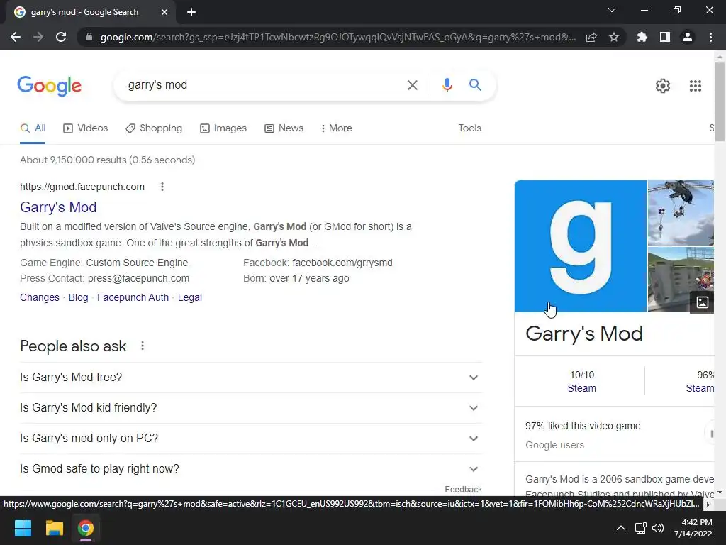Expand Is Garry's Mod kid friendly?
The image size is (726, 545).
251,408
